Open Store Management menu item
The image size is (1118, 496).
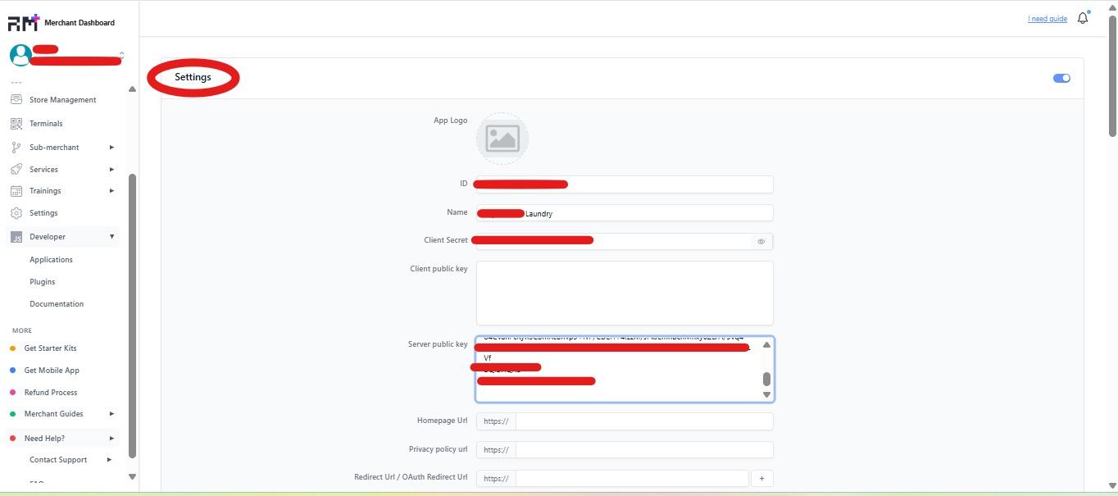click(x=63, y=99)
